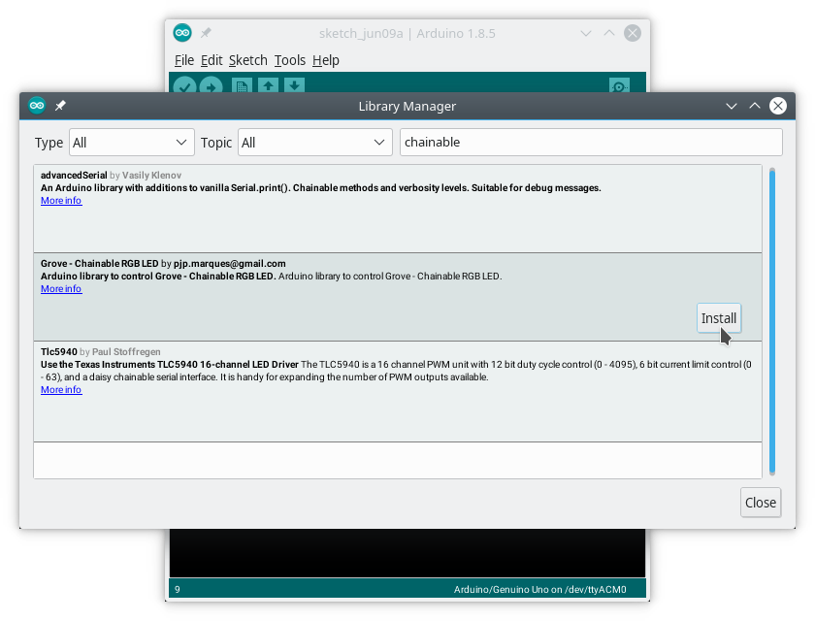Click the Verify checkmark icon in Arduino toolbar
The image size is (815, 621).
coord(184,85)
